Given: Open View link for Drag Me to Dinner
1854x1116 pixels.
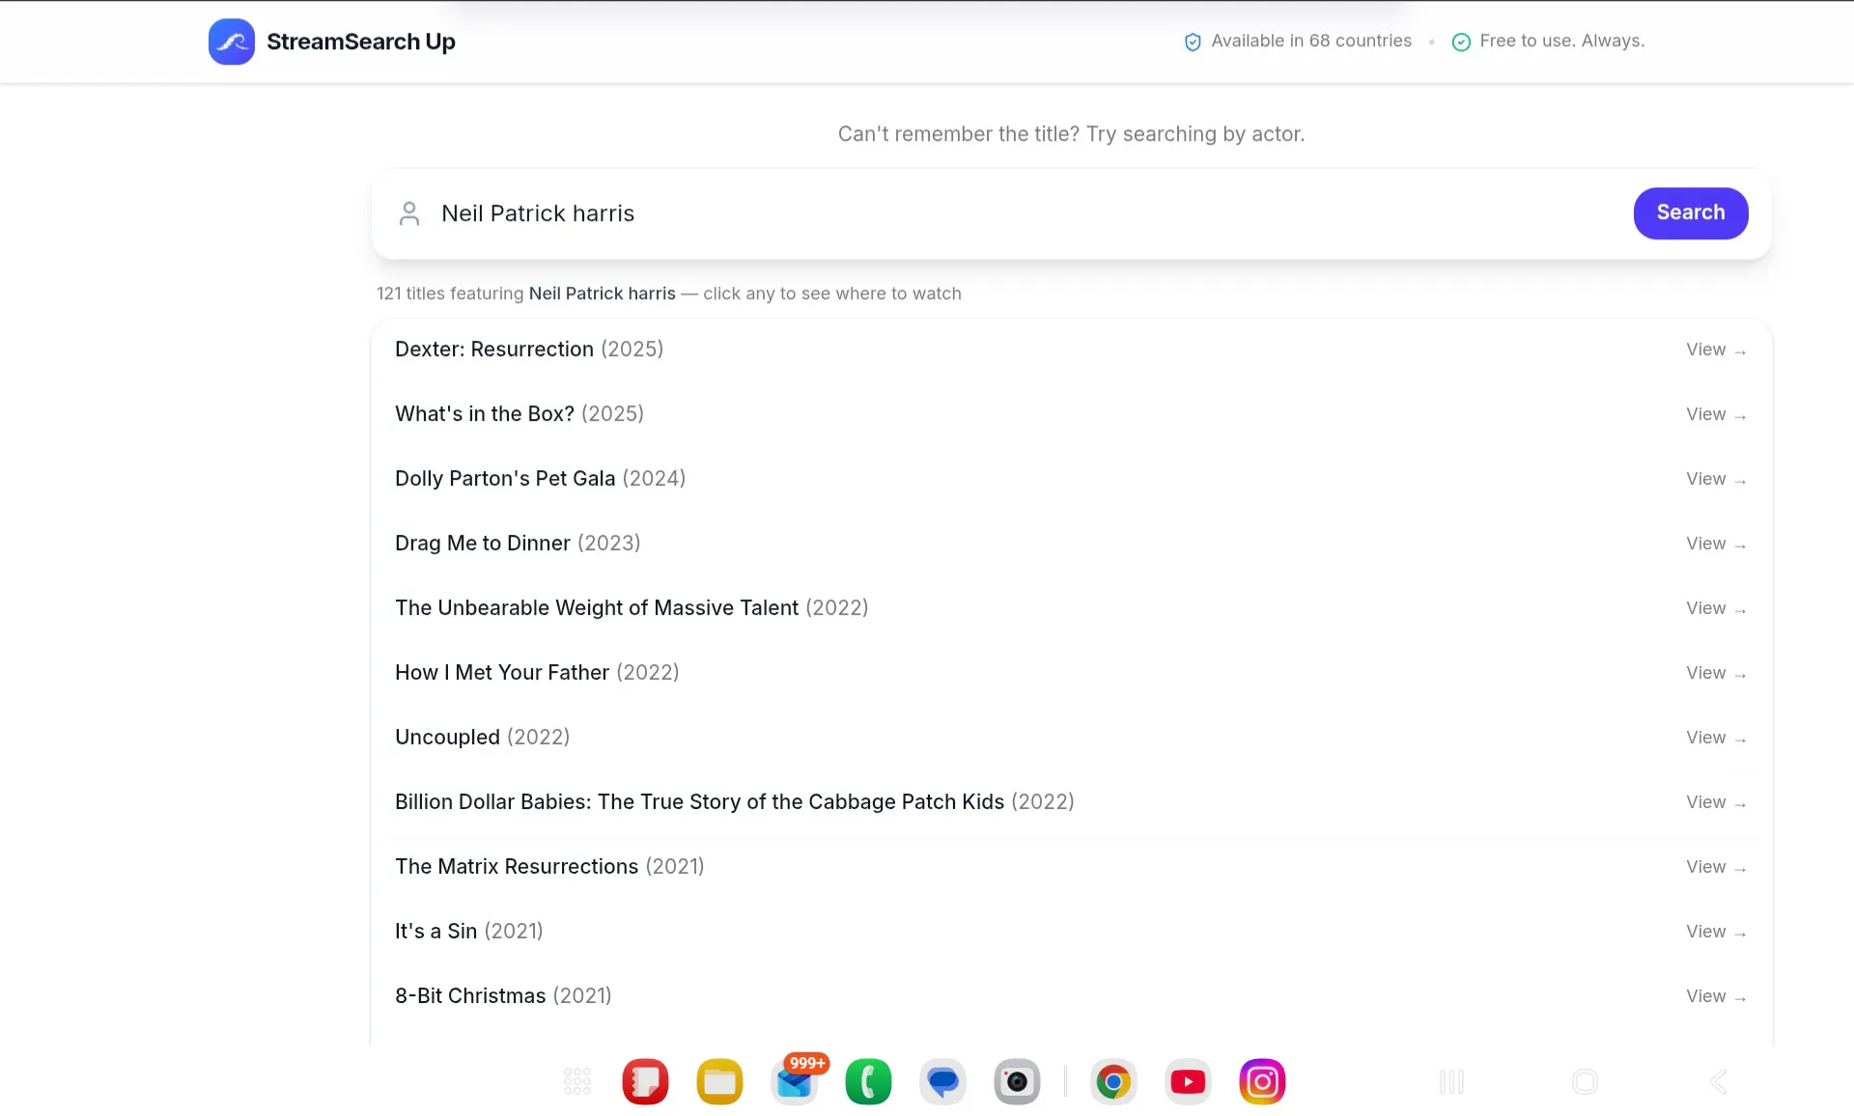Looking at the screenshot, I should coord(1716,544).
